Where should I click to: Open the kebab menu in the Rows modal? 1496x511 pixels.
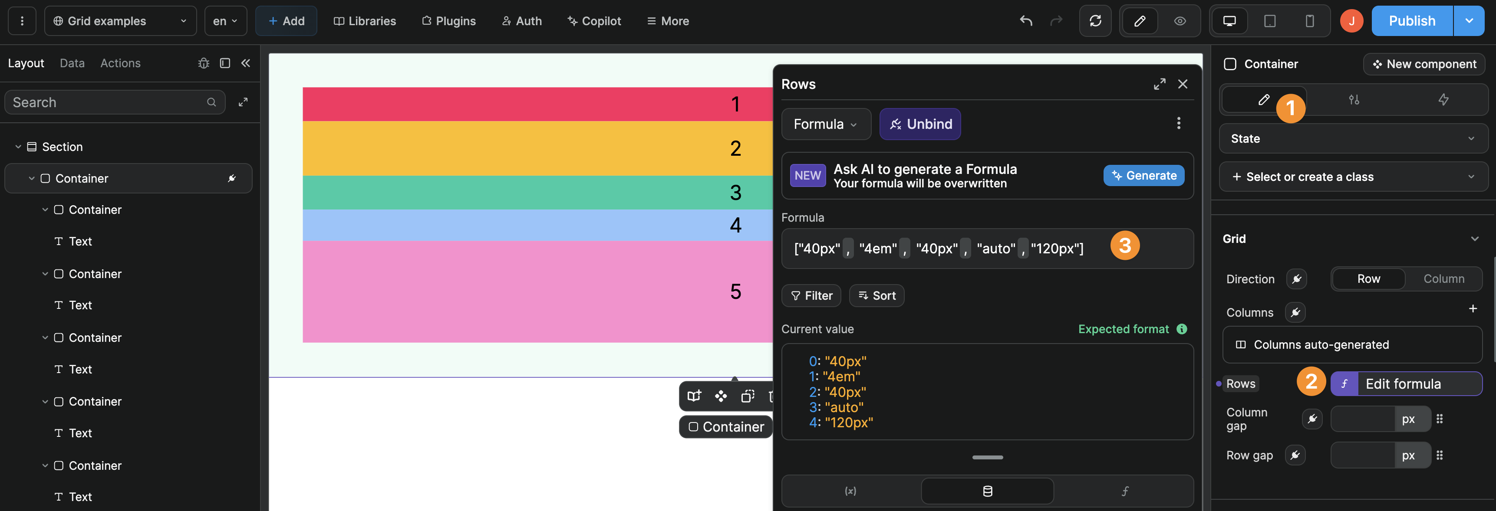[1179, 123]
